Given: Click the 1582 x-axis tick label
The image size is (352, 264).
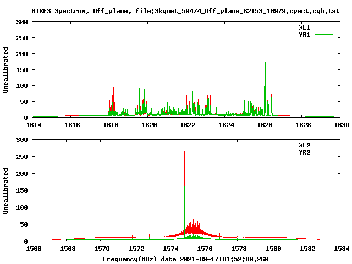Looking at the screenshot, I should click(307, 249).
